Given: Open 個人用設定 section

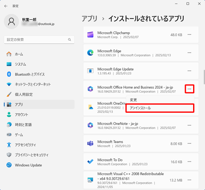Looking at the screenshot, I should (39, 94).
